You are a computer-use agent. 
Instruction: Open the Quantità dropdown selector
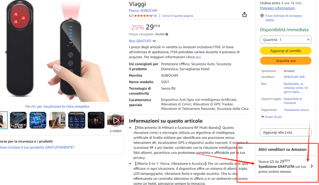(x=286, y=40)
